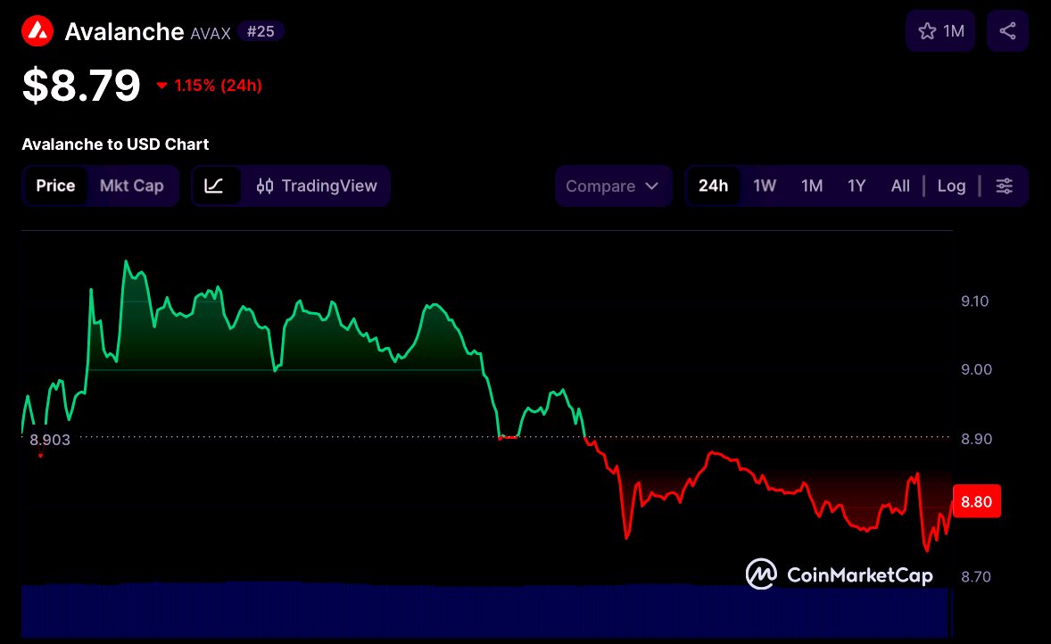Image resolution: width=1051 pixels, height=644 pixels.
Task: Click the #25 rank badge
Action: pyautogui.click(x=261, y=31)
